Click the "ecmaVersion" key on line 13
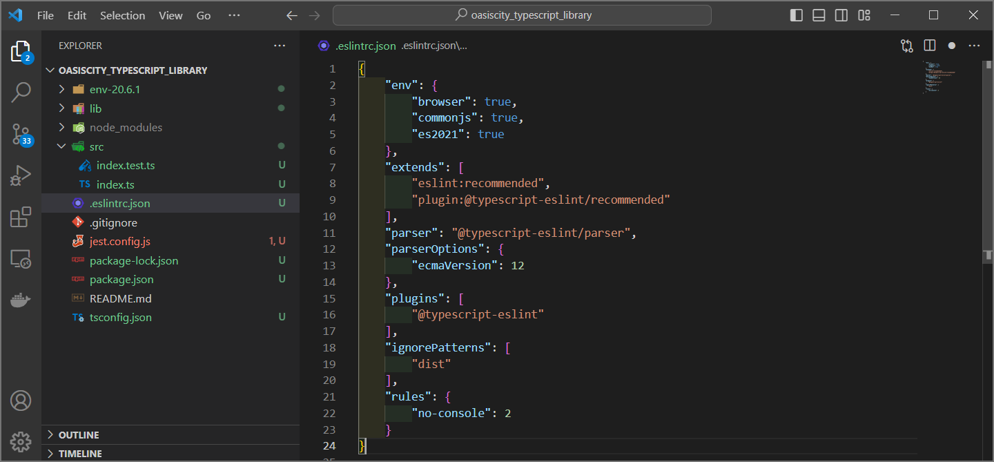 pyautogui.click(x=455, y=265)
